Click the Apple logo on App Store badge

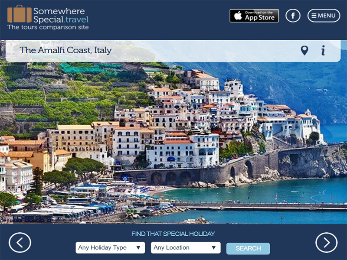pyautogui.click(x=238, y=16)
